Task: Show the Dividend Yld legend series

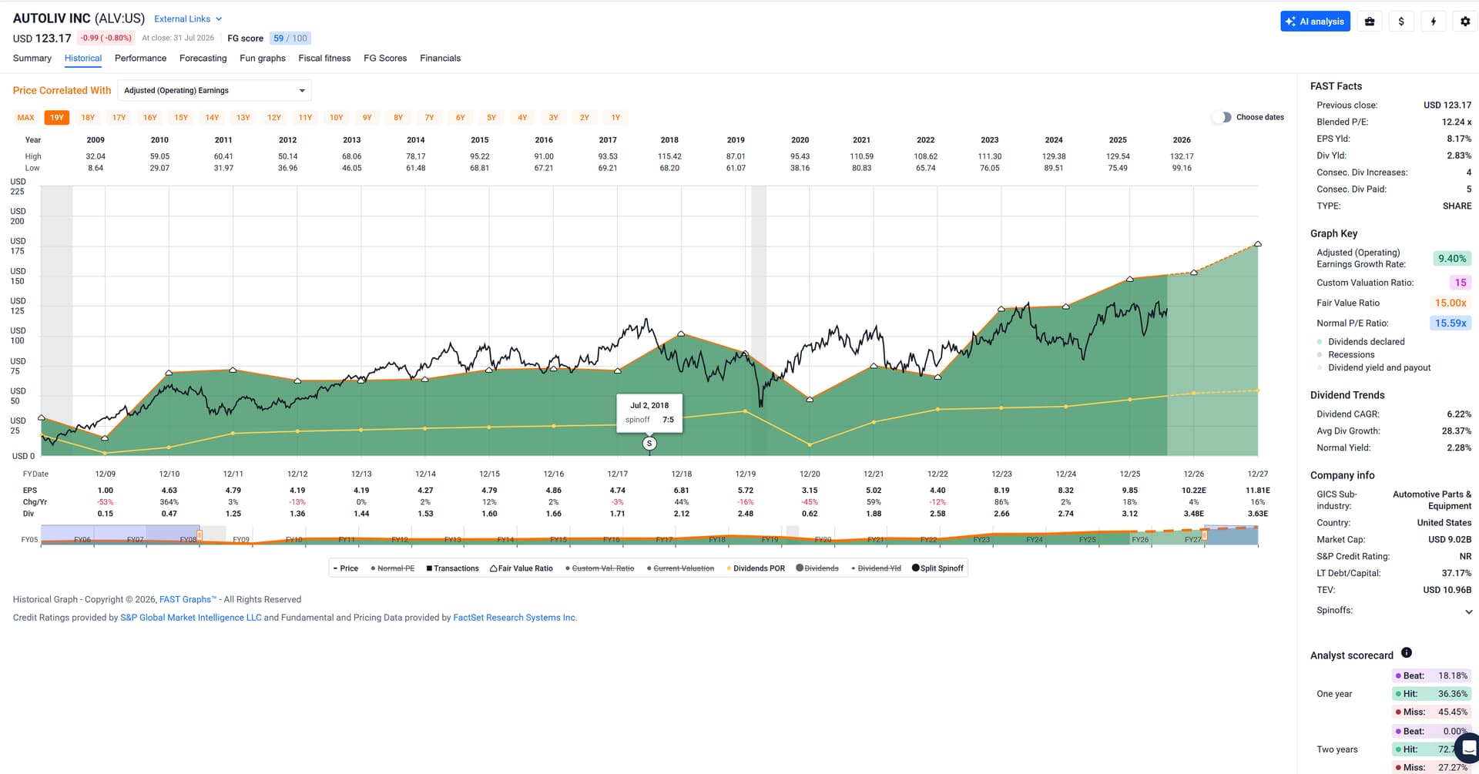Action: coord(876,568)
